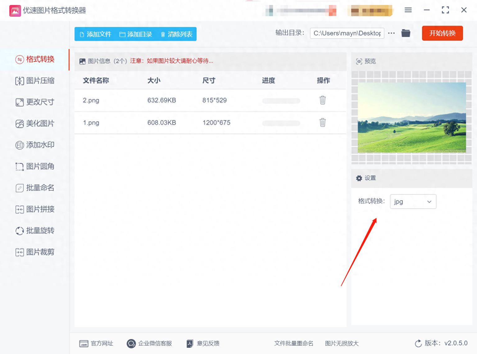Open the hamburger menu in title bar
Image resolution: width=477 pixels, height=354 pixels.
pyautogui.click(x=408, y=10)
